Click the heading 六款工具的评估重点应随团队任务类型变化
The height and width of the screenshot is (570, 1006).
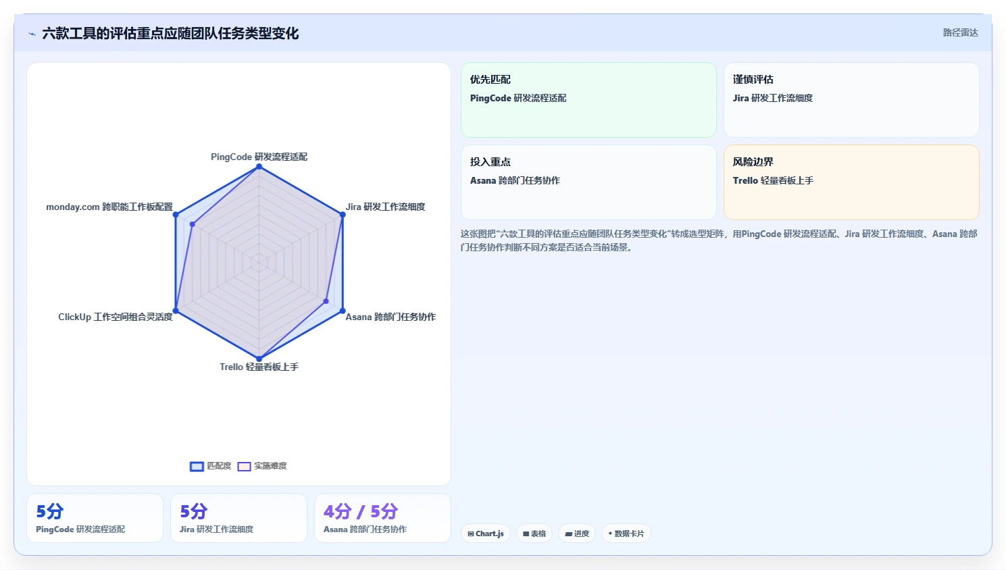click(170, 34)
